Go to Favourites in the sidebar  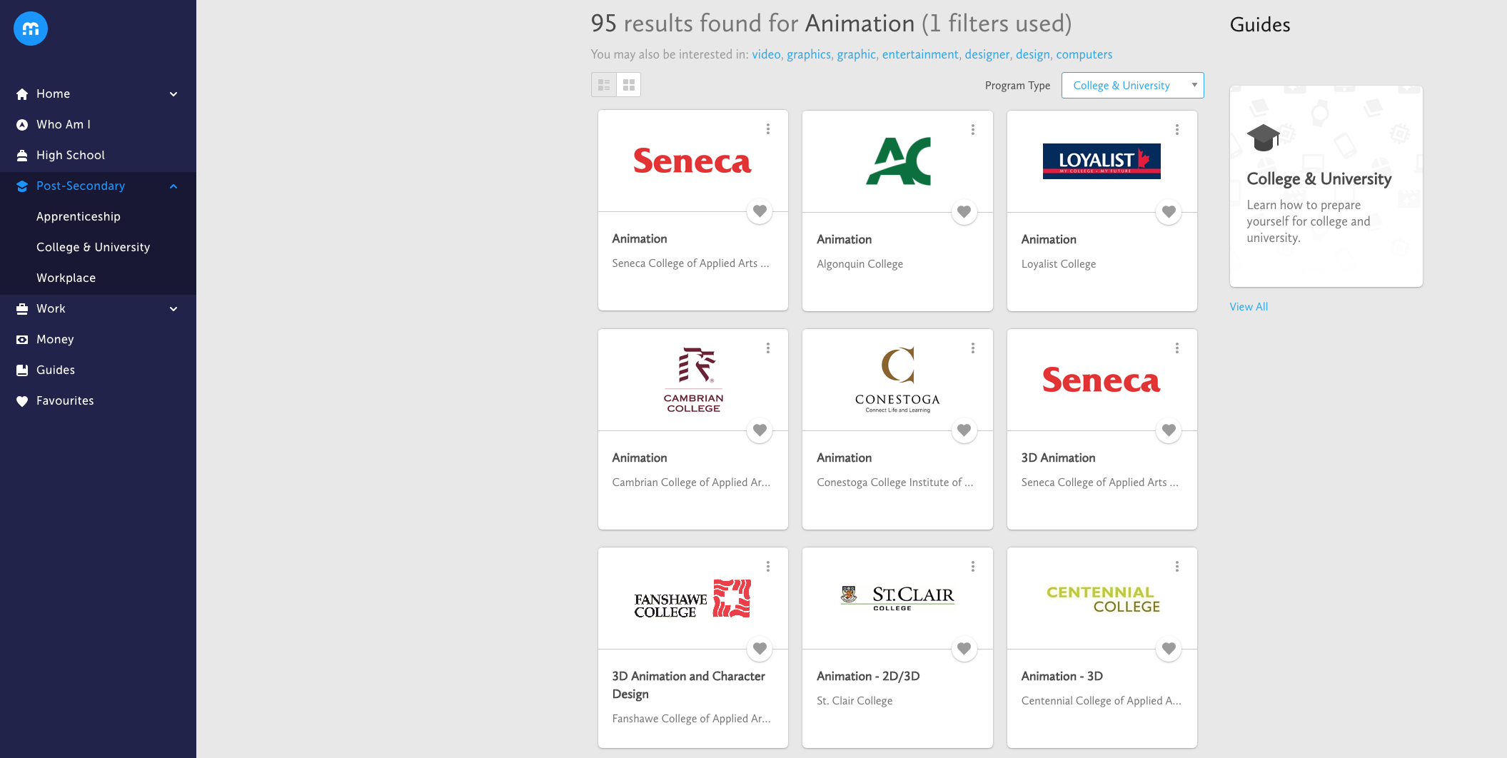[x=65, y=401]
